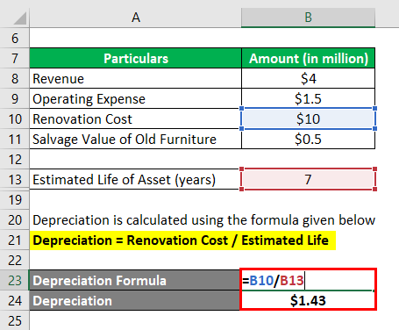Click empty cell A6

136,38
